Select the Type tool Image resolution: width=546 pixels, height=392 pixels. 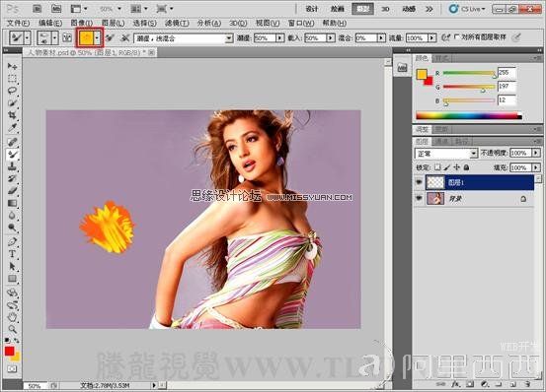[12, 254]
